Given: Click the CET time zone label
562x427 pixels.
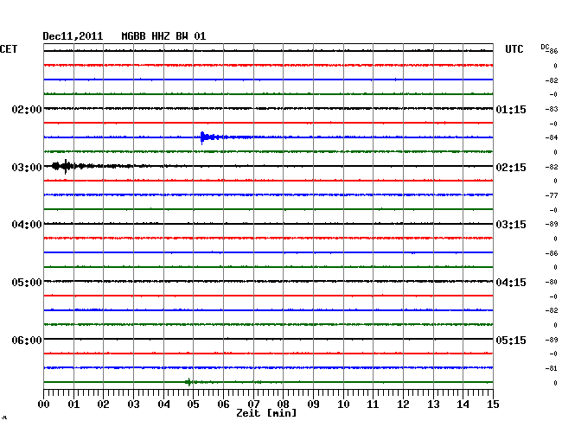Looking at the screenshot, I should click(9, 49).
